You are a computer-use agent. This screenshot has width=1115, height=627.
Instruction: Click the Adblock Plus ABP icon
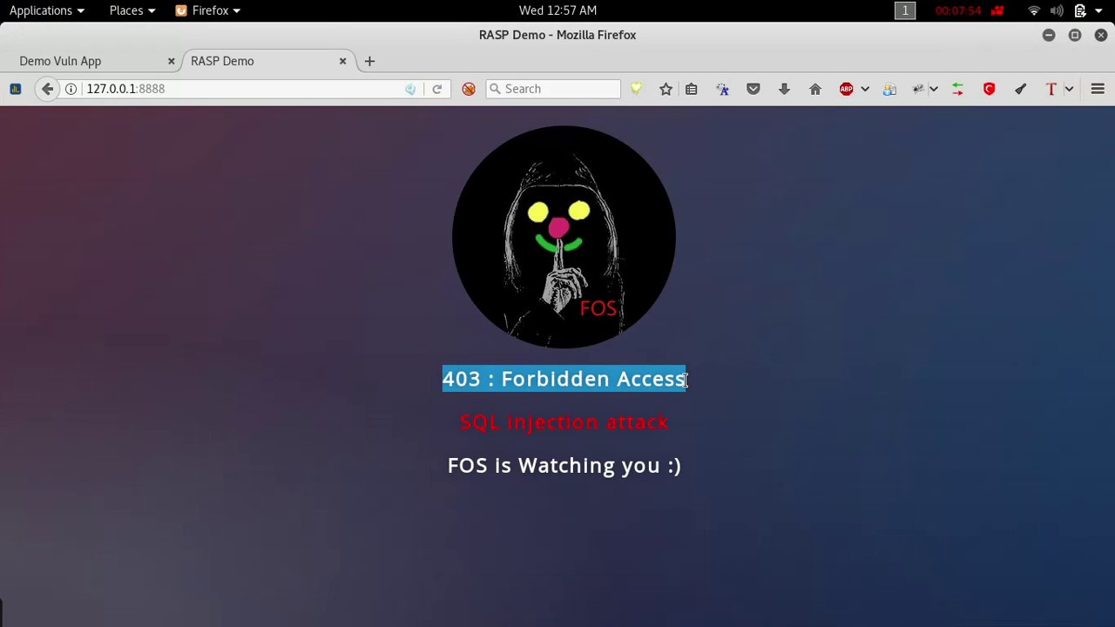(846, 89)
